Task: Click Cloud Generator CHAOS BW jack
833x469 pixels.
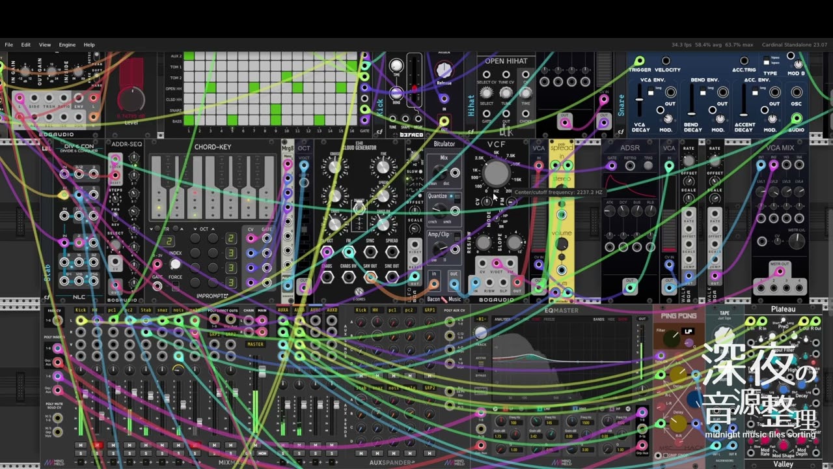Action: (349, 277)
